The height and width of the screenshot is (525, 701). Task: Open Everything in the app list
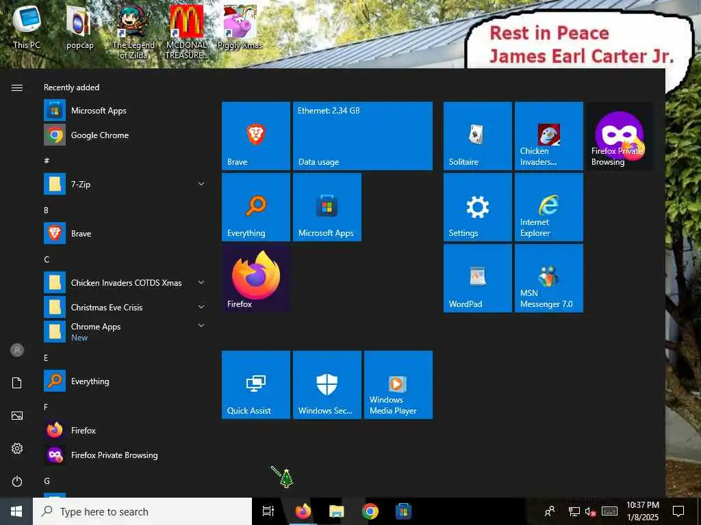pos(125,381)
